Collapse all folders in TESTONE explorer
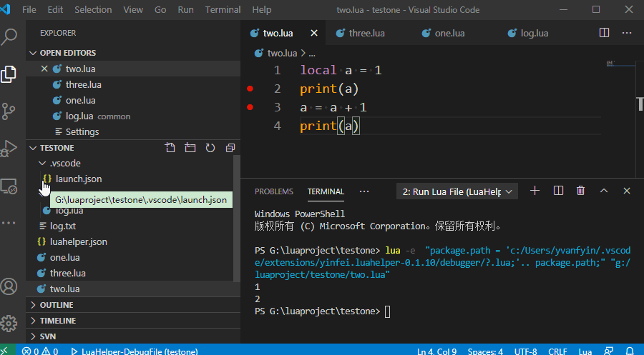Screen dimensions: 644x355 [230, 148]
